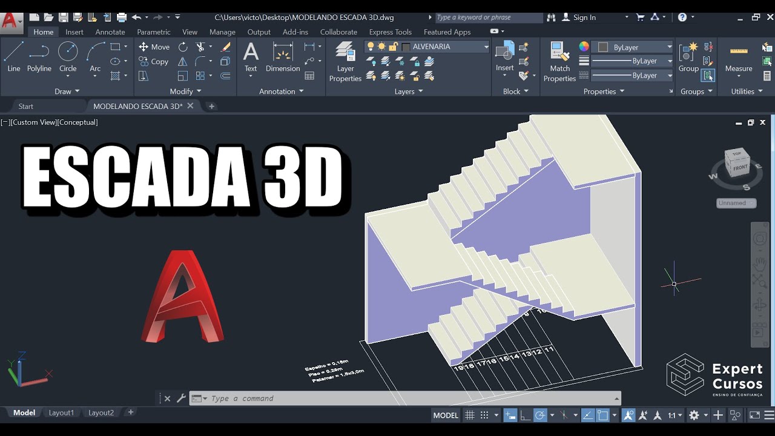This screenshot has width=775, height=436.
Task: Click the Explode box icon
Action: pyautogui.click(x=225, y=62)
